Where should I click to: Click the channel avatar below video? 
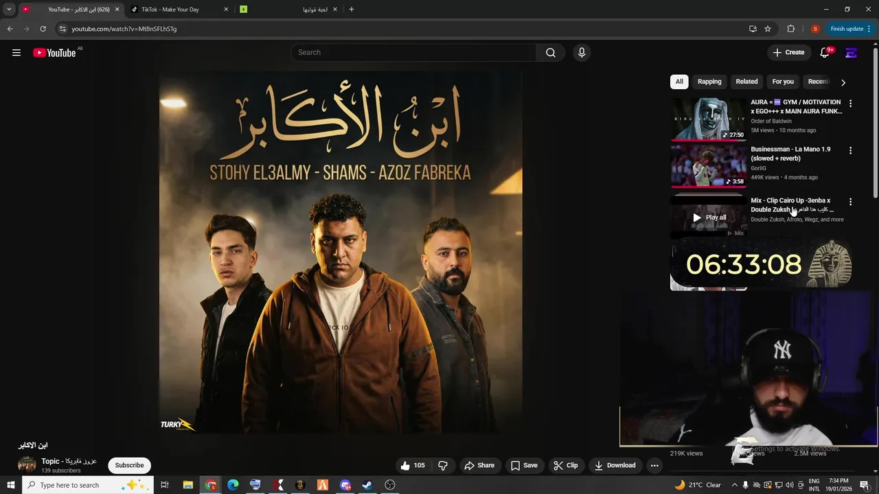pyautogui.click(x=27, y=465)
